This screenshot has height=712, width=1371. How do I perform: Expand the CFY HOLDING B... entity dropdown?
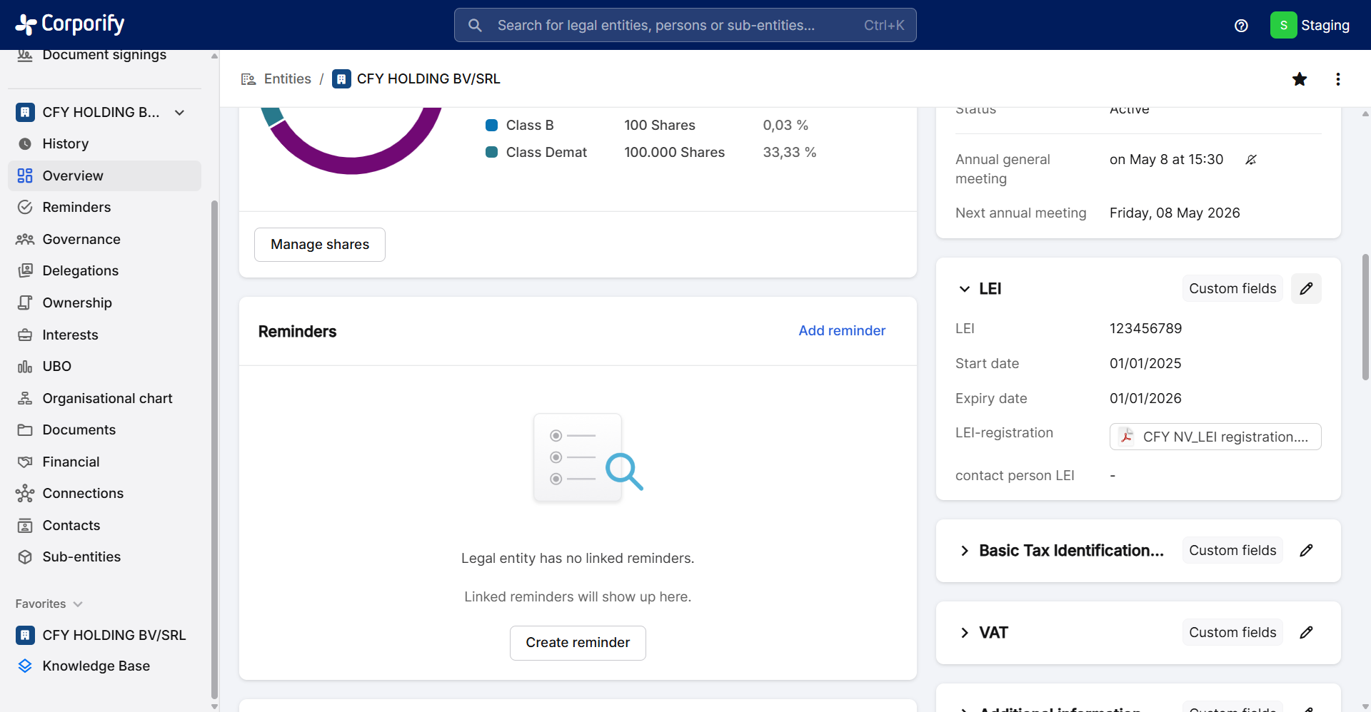[180, 113]
